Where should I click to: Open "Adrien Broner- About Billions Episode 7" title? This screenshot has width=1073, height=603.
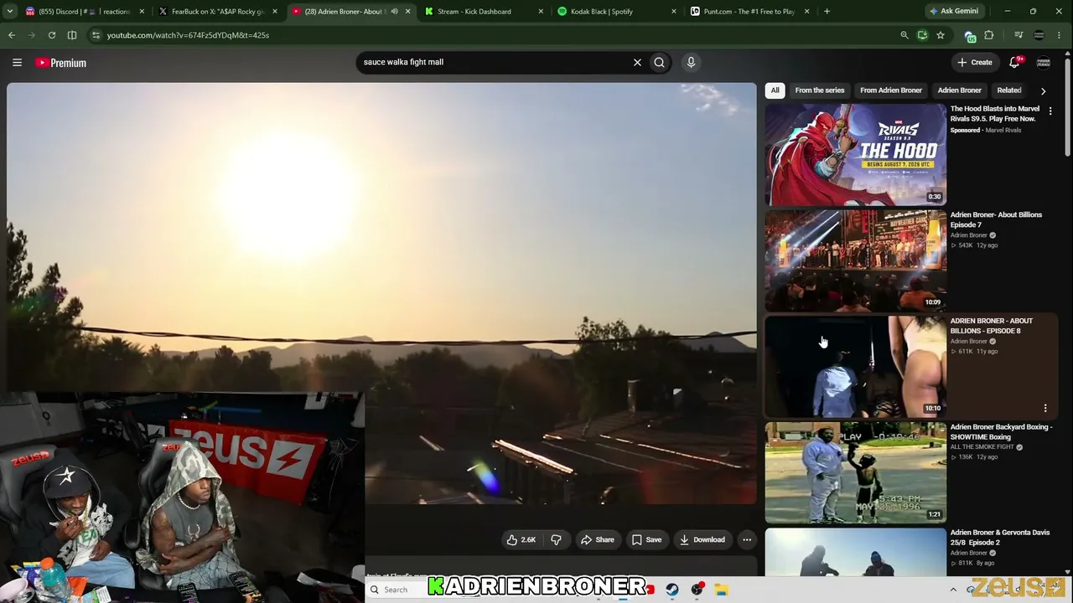996,219
